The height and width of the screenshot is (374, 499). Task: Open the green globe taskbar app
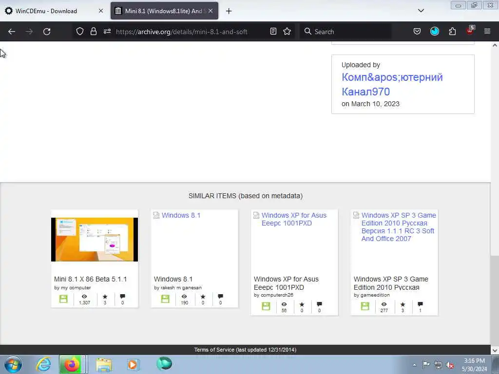point(164,364)
